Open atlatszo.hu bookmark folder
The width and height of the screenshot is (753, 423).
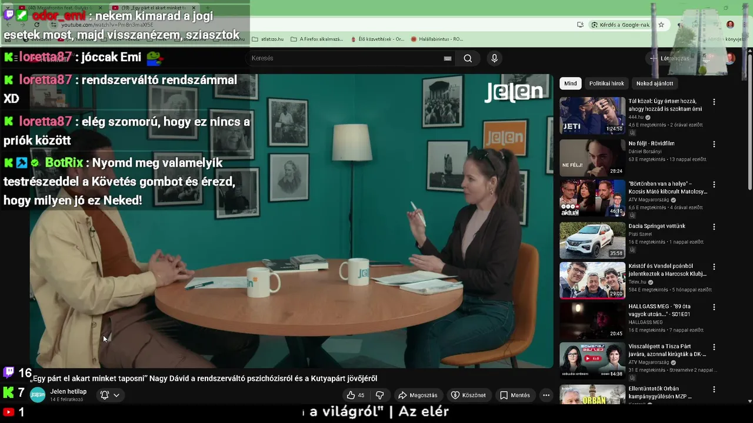tap(268, 39)
